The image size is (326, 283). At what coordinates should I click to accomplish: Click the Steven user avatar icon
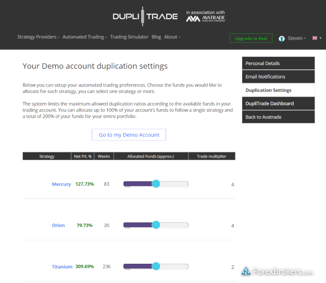(x=282, y=38)
